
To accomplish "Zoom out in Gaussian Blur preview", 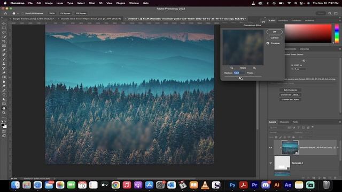I will tap(231, 68).
